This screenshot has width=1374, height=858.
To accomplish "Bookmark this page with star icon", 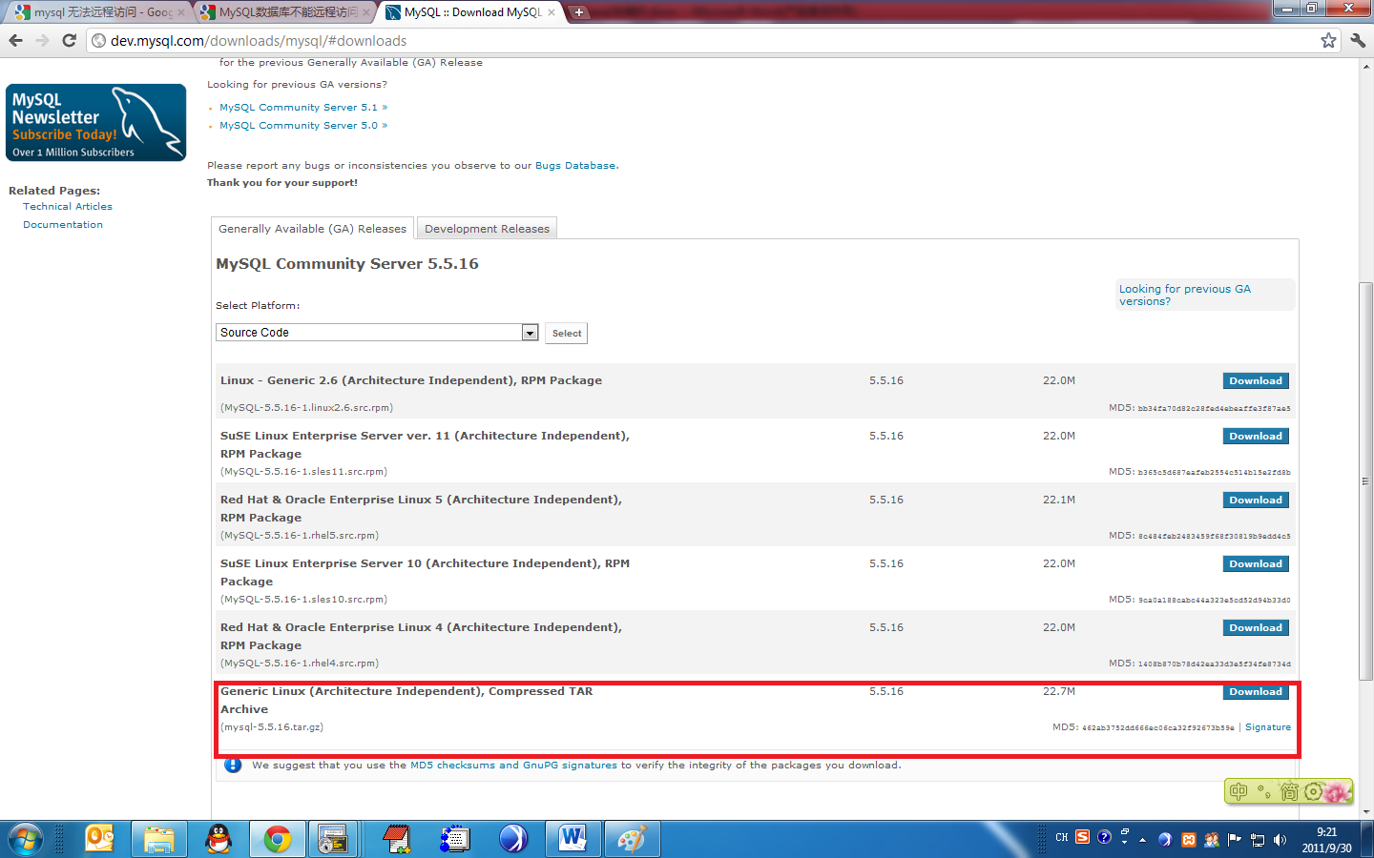I will point(1328,40).
